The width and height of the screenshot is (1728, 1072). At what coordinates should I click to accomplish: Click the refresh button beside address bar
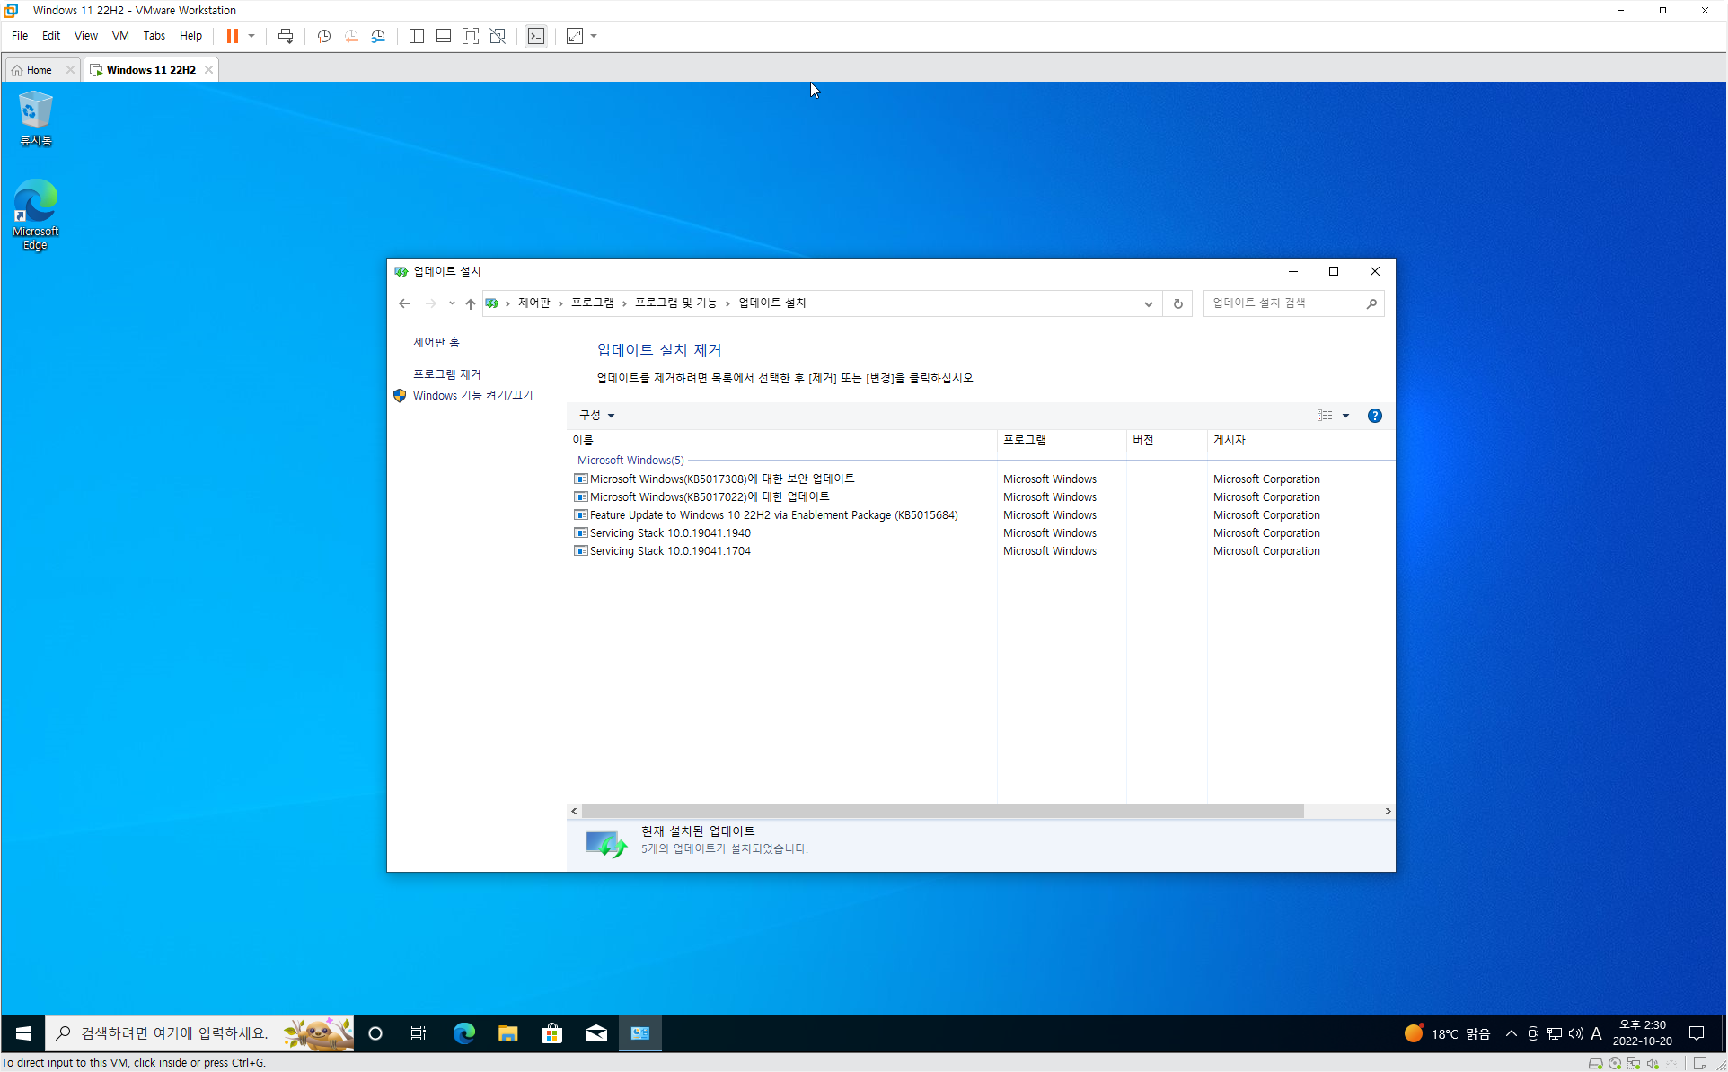(x=1177, y=303)
